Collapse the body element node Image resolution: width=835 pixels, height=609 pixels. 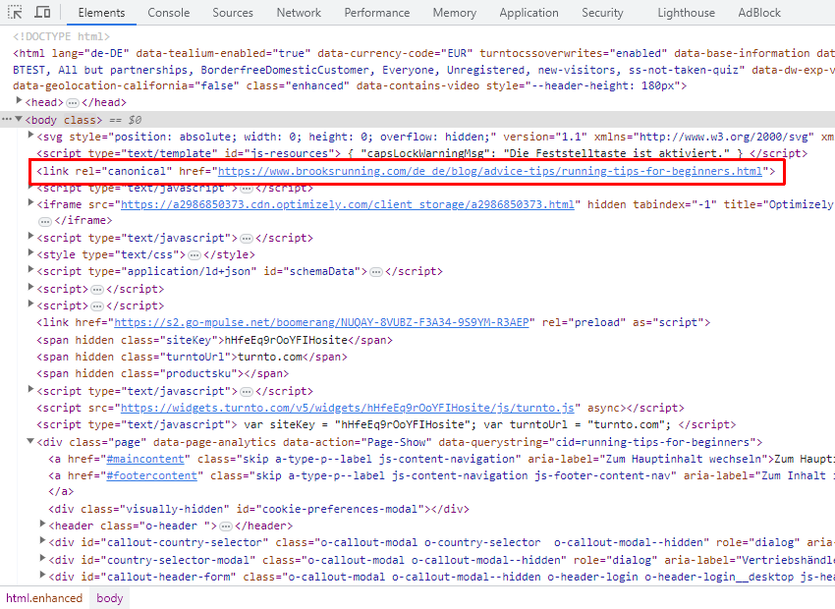[20, 119]
